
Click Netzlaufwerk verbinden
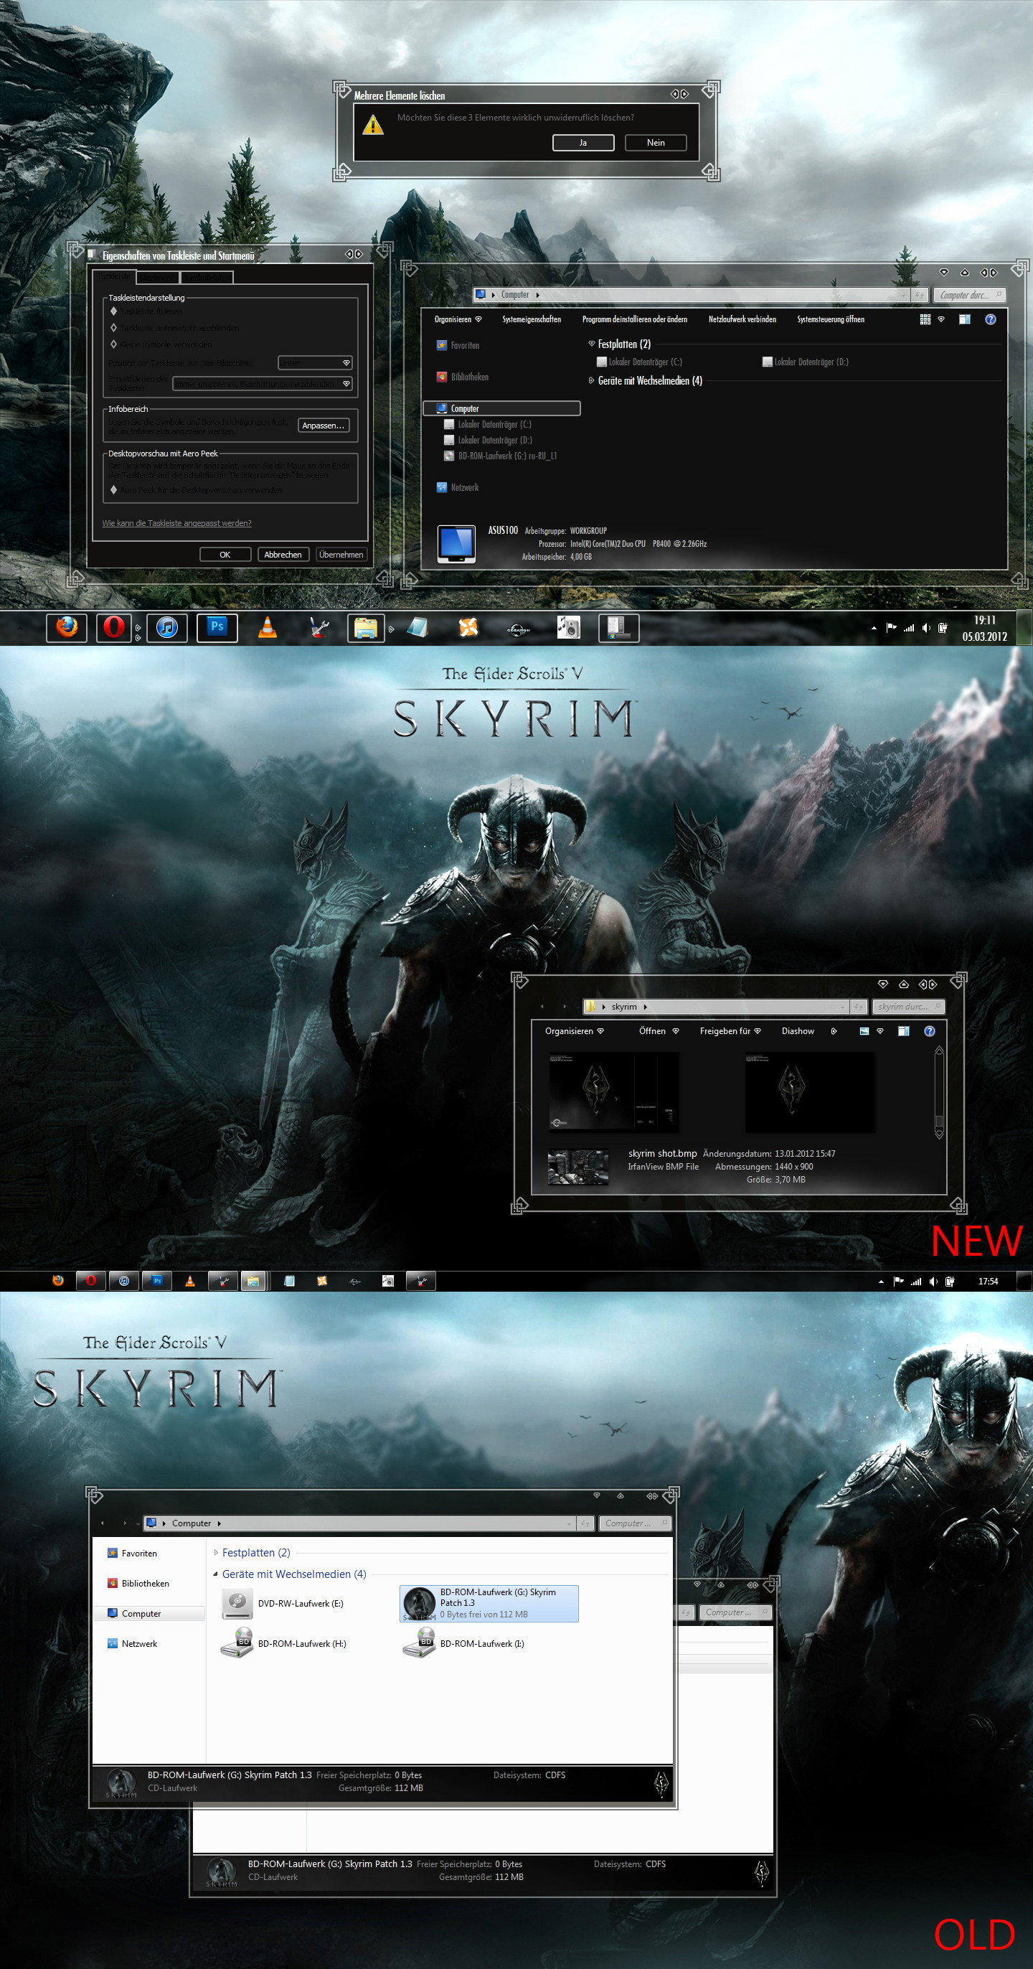click(x=742, y=319)
